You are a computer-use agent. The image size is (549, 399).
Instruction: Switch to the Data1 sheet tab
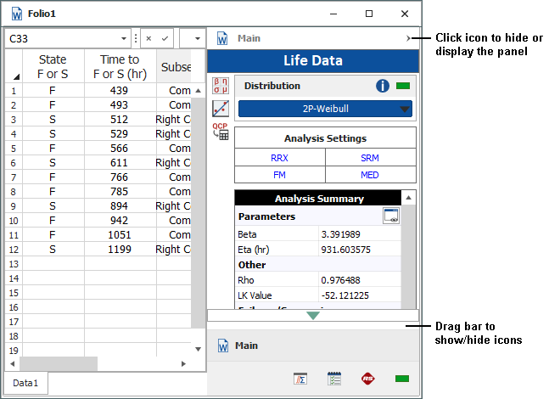point(25,383)
